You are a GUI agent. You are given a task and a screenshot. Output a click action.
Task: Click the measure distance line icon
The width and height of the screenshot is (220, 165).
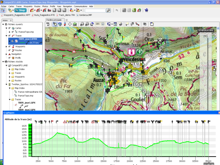137,24
